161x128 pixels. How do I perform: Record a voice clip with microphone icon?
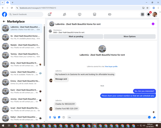click(50, 117)
